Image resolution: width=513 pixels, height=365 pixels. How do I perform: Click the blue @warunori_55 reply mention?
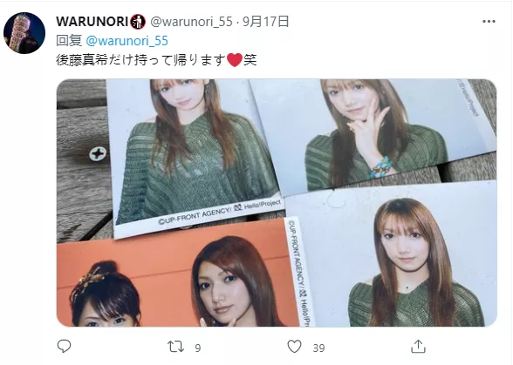[127, 41]
